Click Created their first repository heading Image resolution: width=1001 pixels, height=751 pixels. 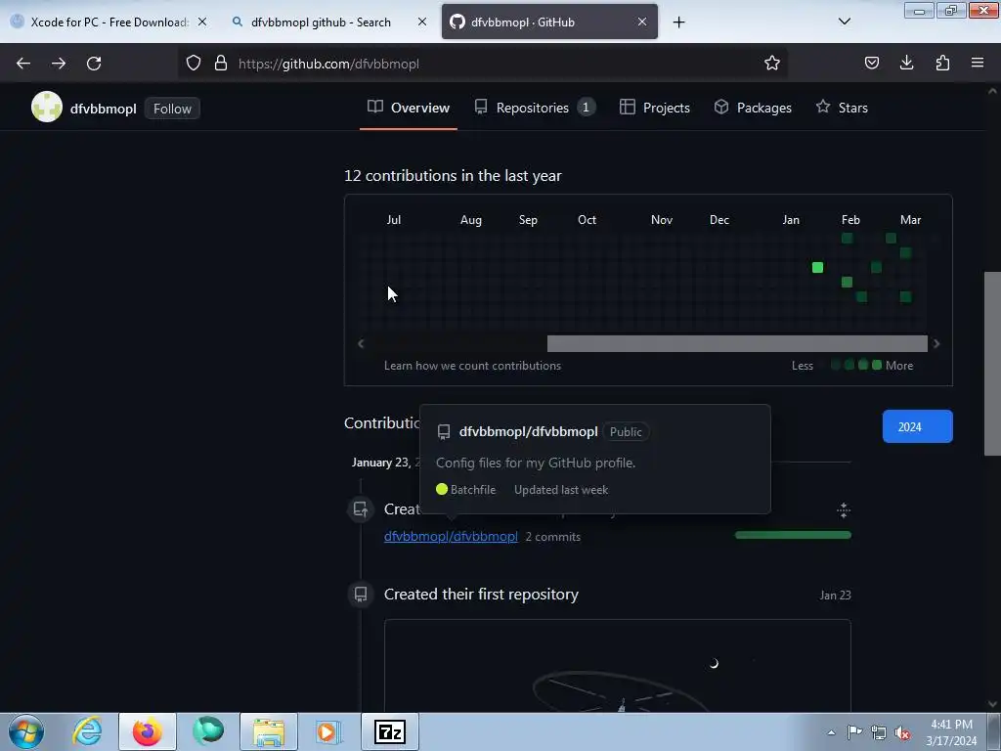coord(481,594)
